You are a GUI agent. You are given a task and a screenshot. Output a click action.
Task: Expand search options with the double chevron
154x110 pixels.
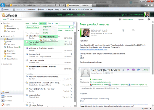[75, 27]
